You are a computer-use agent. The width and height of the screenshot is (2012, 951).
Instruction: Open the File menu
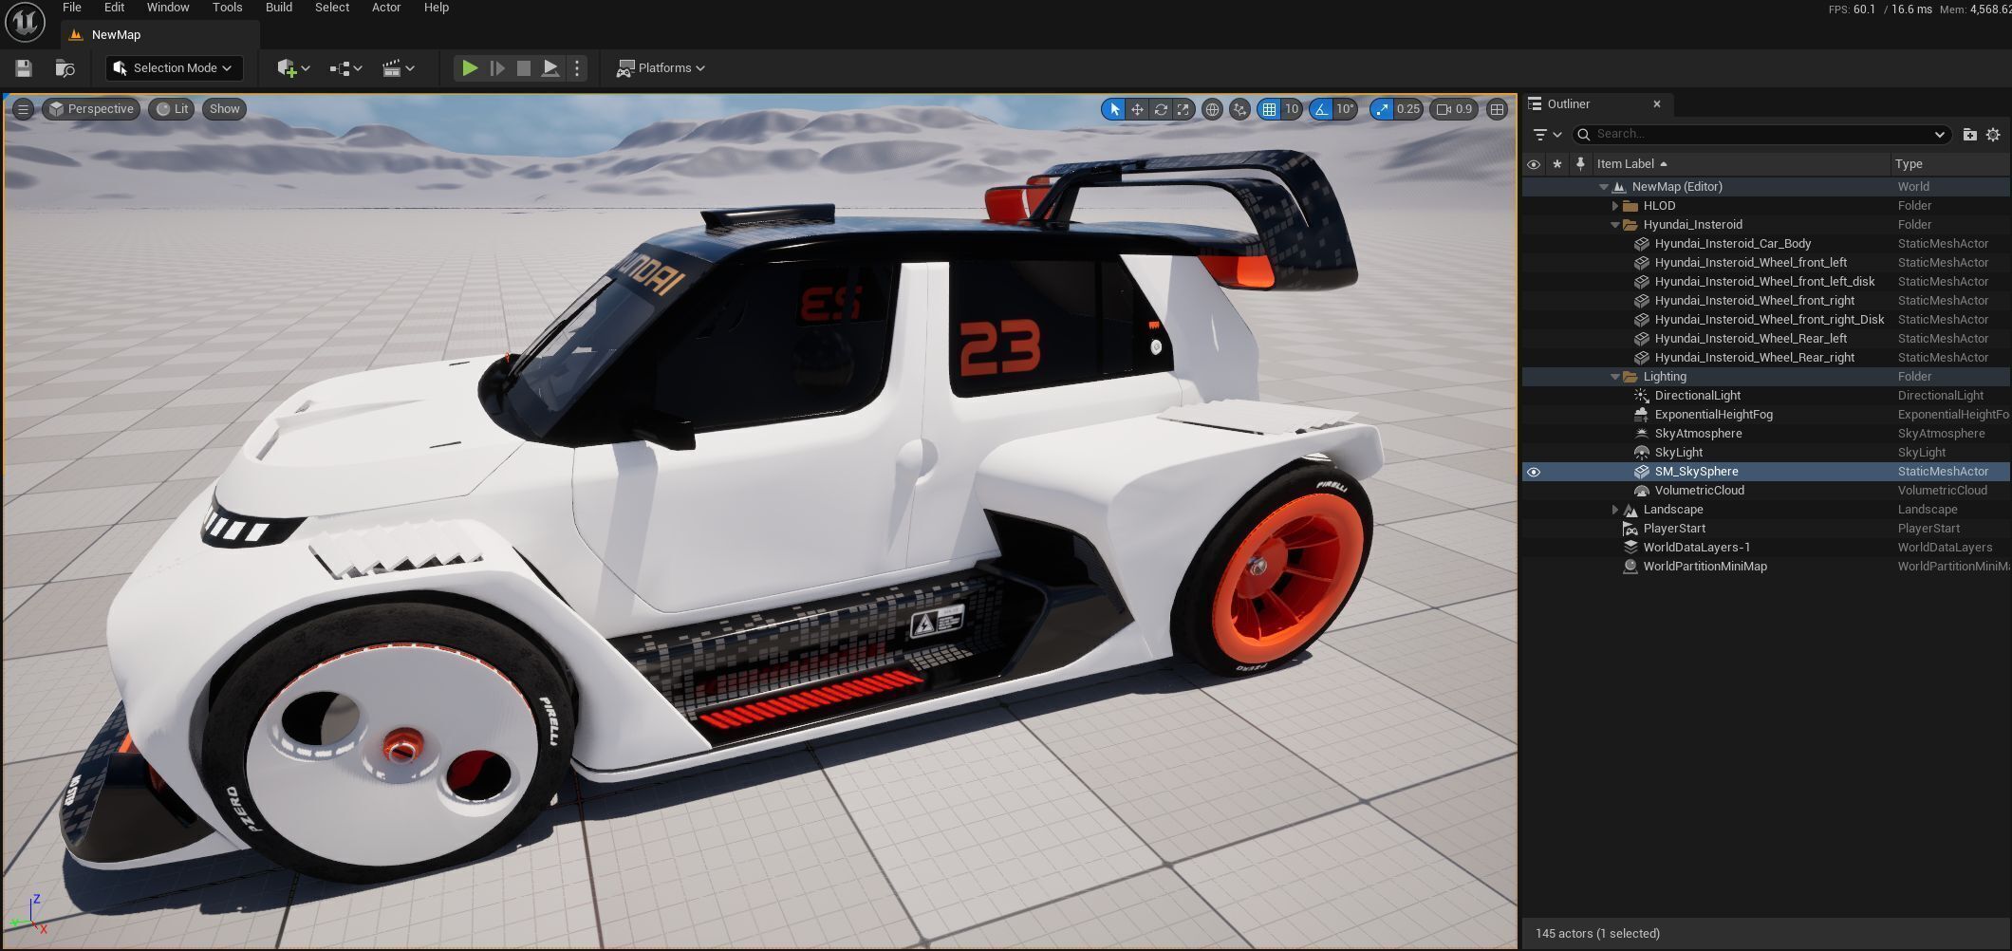point(72,8)
